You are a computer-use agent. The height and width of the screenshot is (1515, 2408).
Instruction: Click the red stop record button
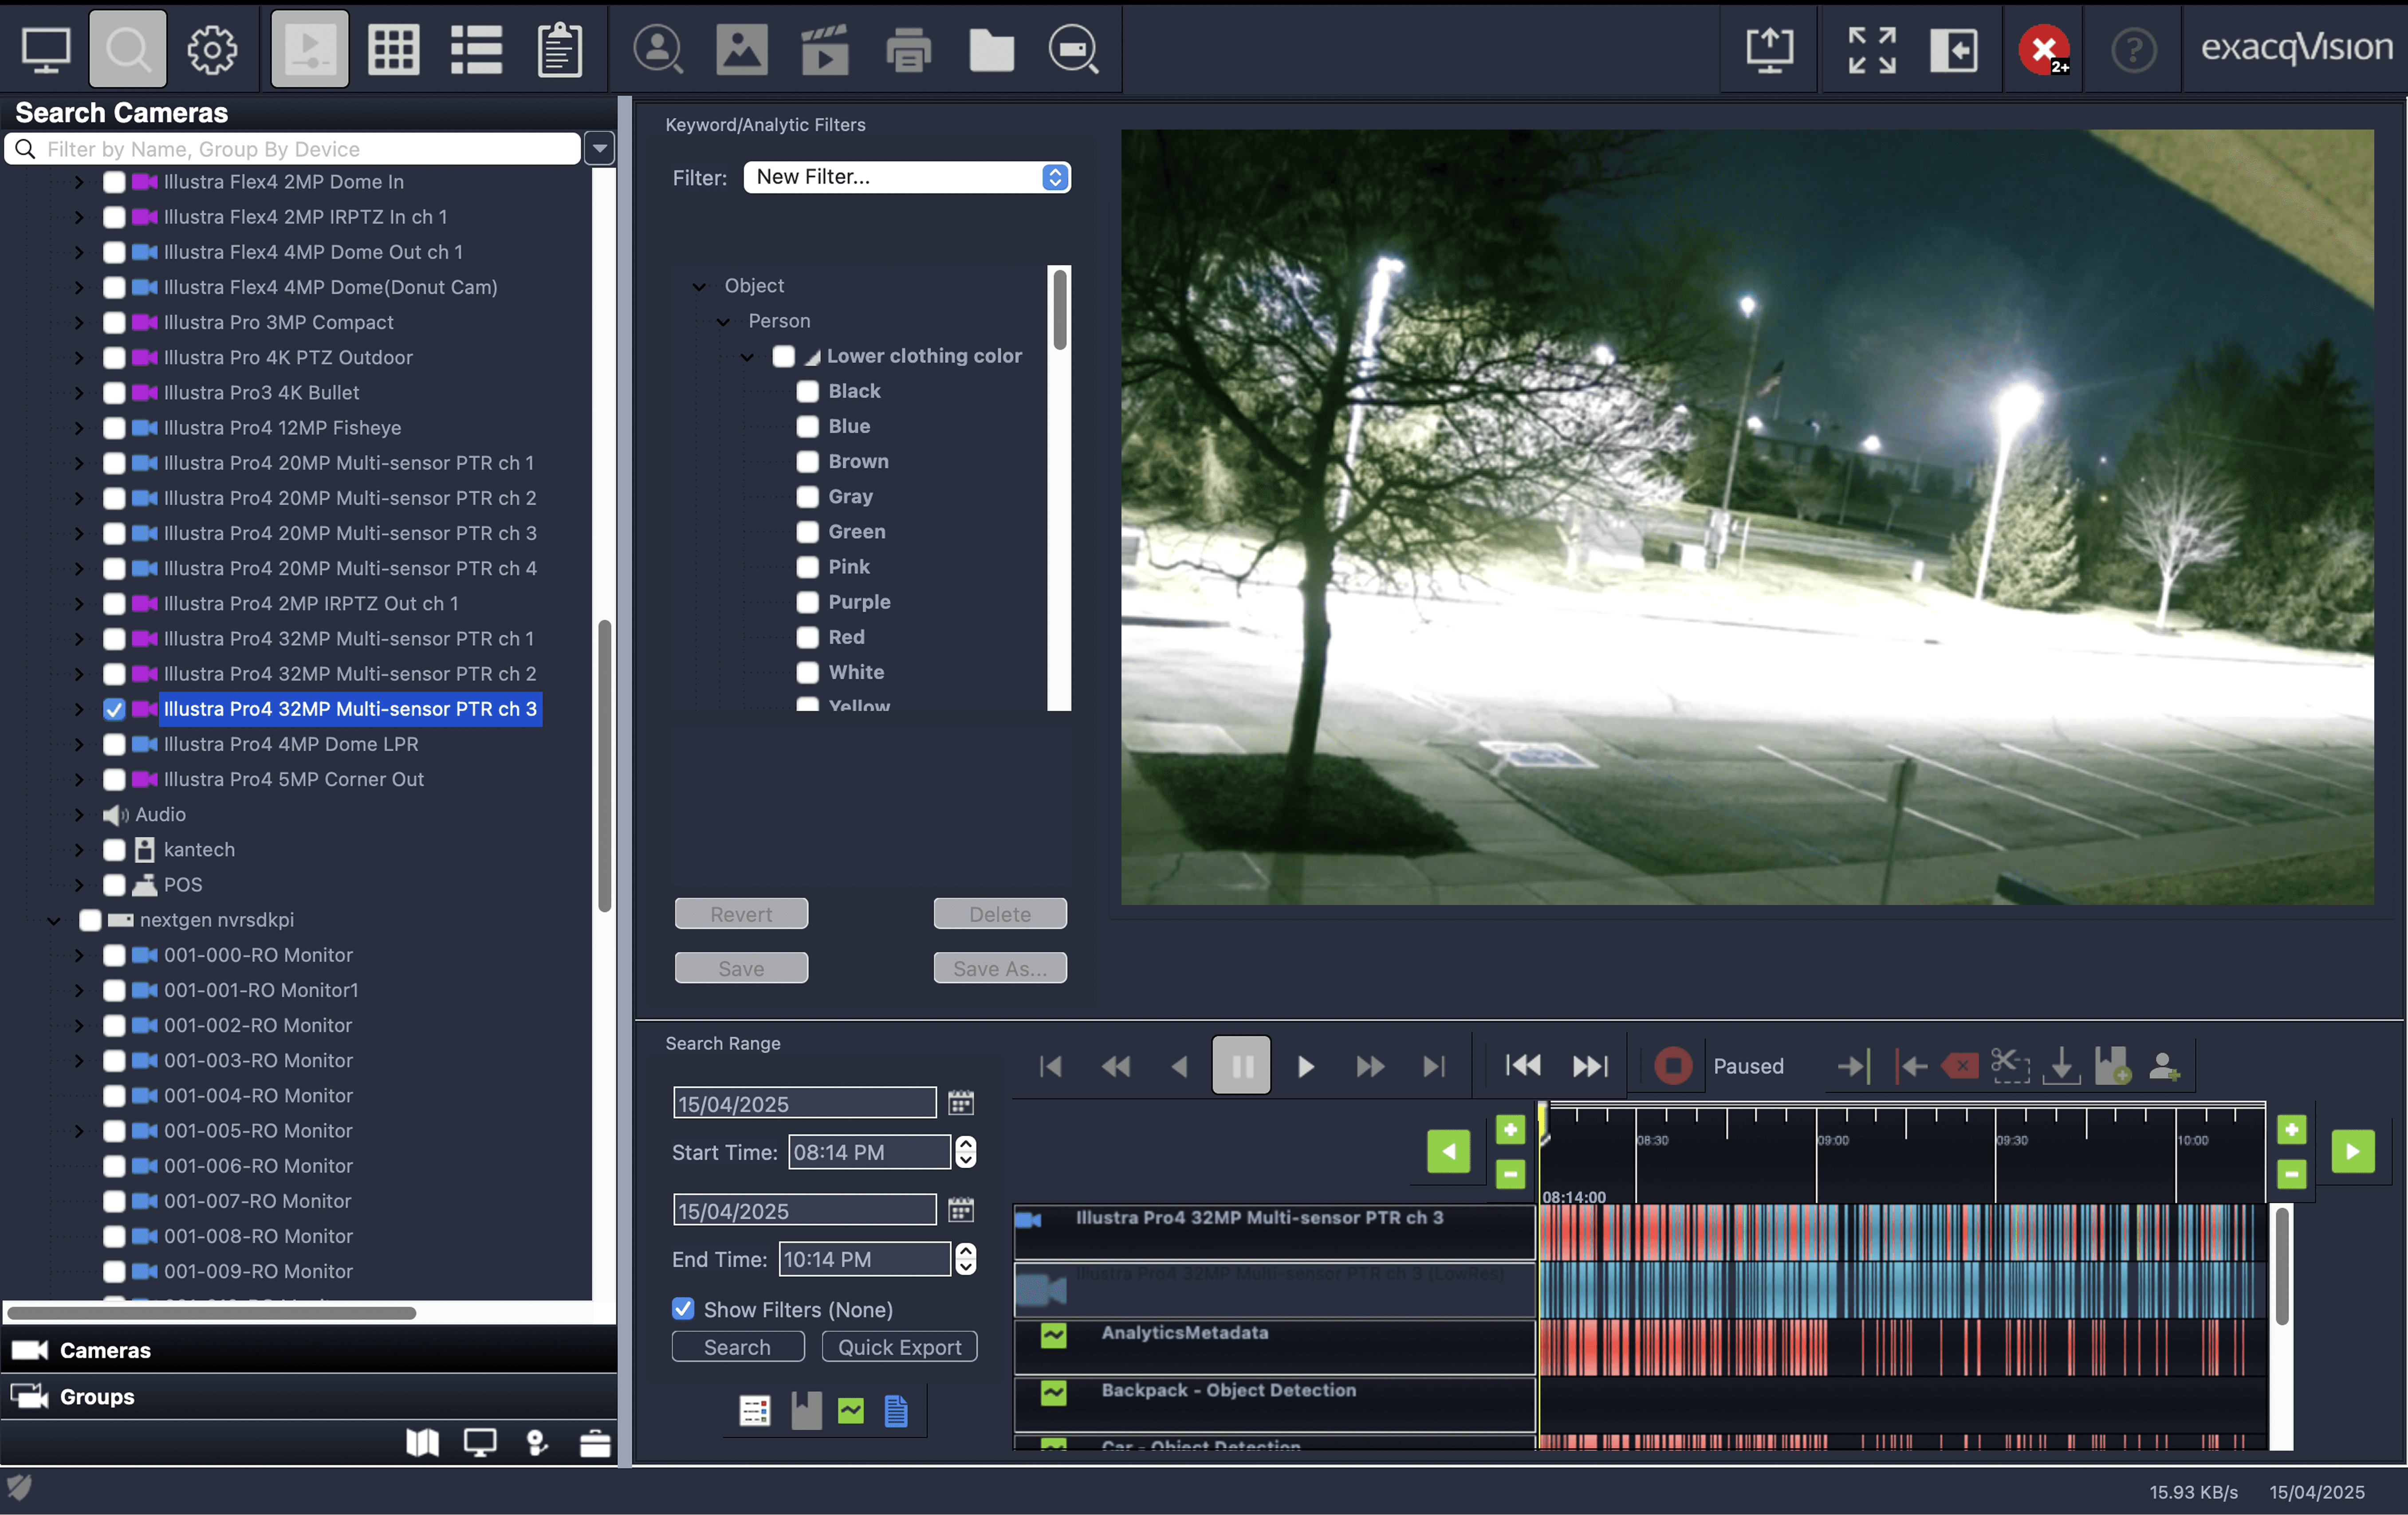point(1672,1065)
